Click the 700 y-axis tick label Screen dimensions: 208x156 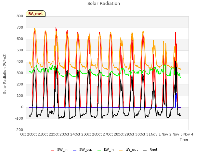[20, 27]
